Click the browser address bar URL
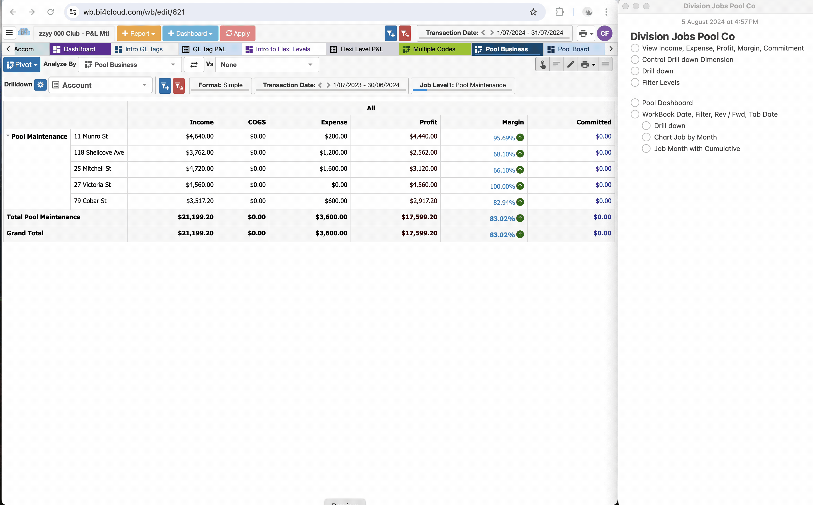The image size is (813, 505). (x=134, y=12)
